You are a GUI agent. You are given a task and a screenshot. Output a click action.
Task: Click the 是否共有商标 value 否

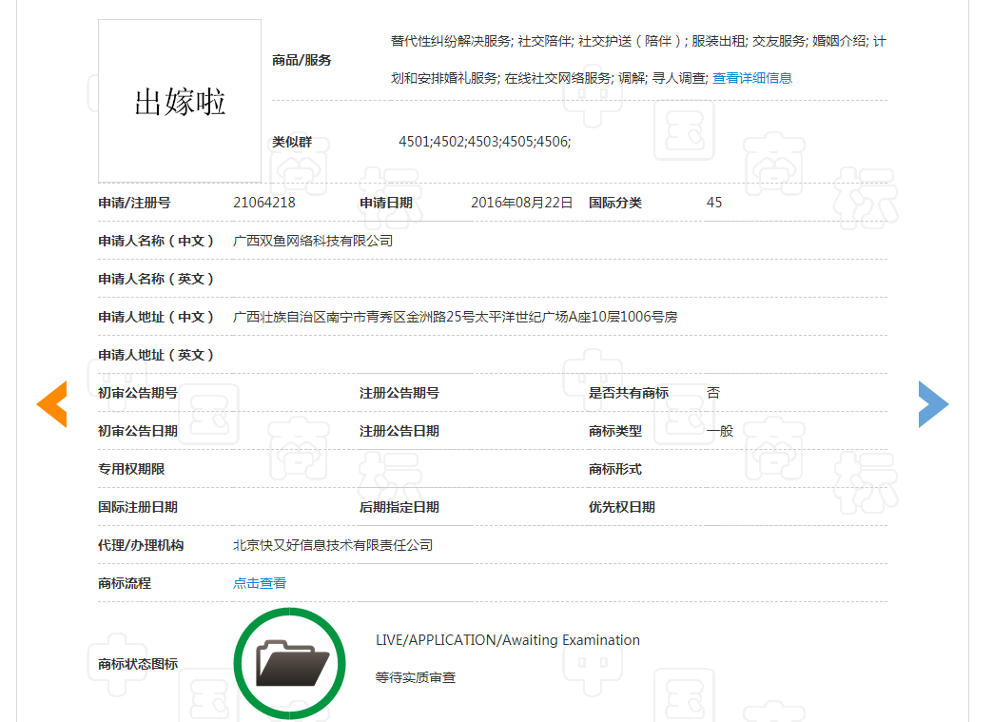714,392
